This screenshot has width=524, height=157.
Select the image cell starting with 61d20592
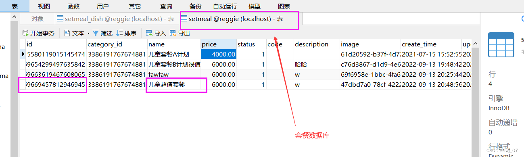[x=370, y=54]
